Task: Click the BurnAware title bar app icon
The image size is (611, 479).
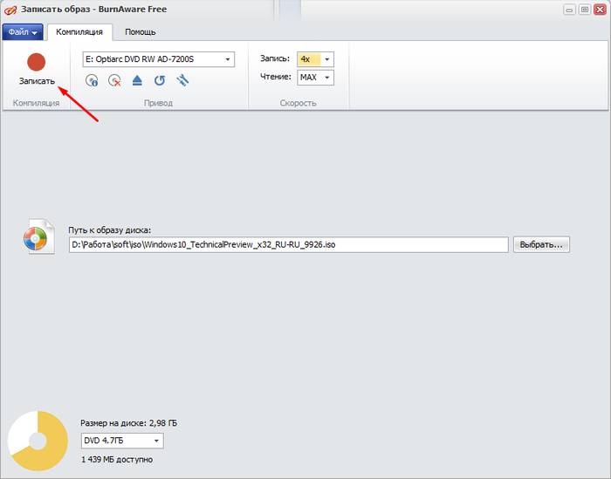Action: click(10, 8)
